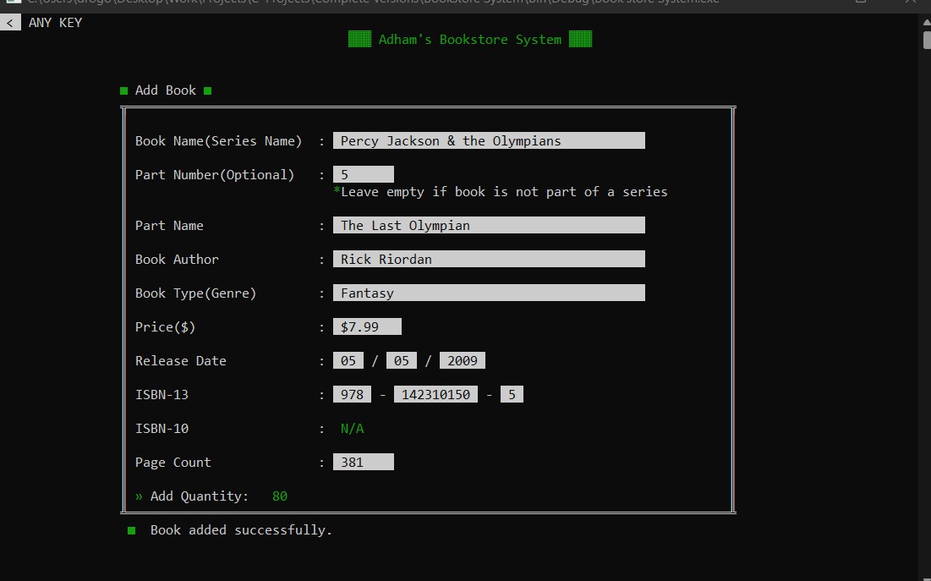Click the Release Date label

pos(180,360)
